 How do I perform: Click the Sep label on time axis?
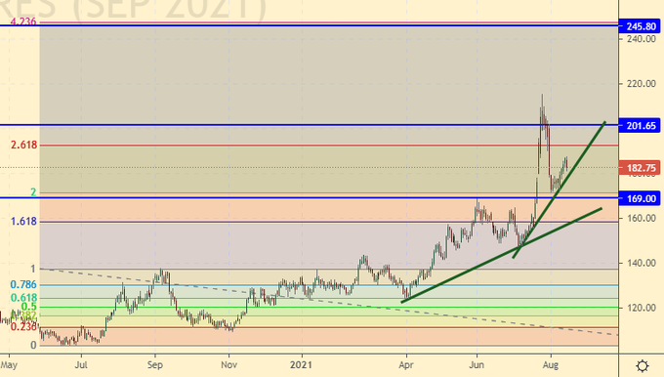pos(155,364)
